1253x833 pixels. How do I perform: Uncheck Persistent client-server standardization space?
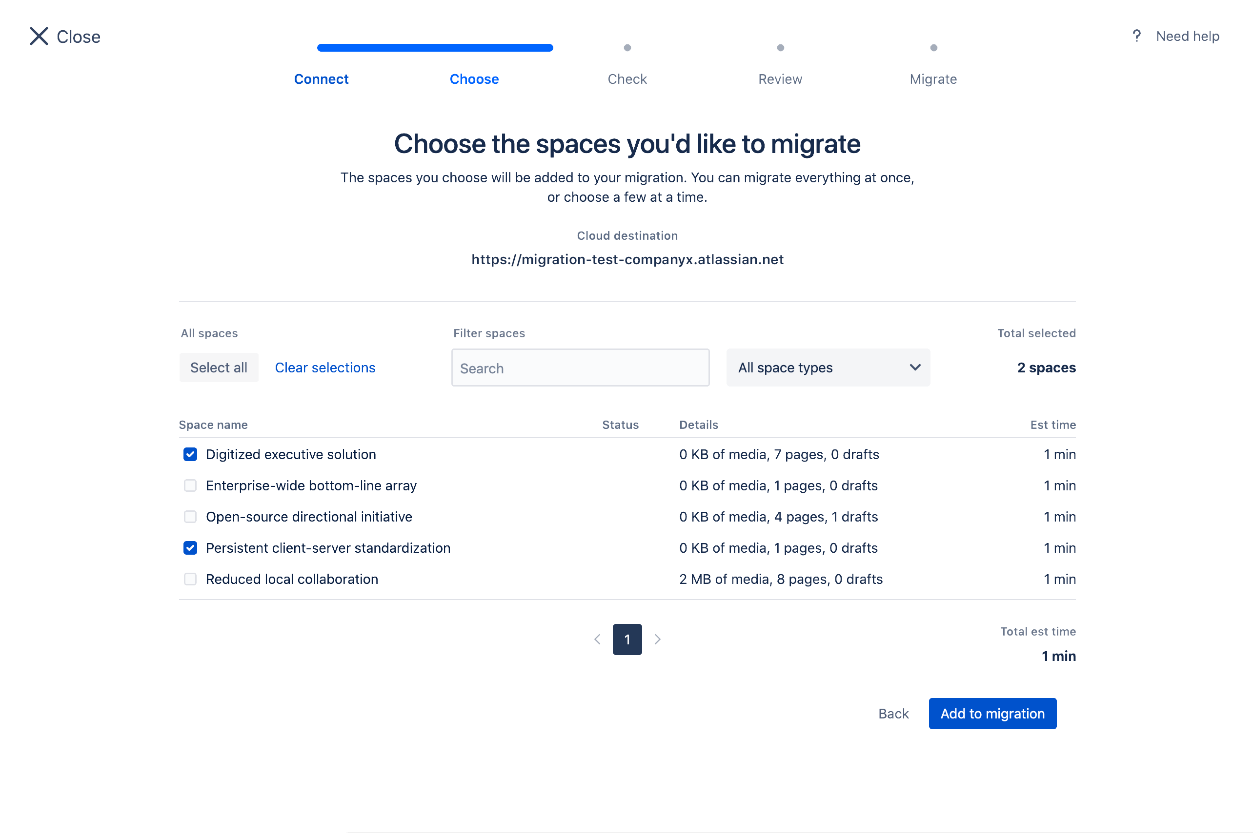click(190, 548)
